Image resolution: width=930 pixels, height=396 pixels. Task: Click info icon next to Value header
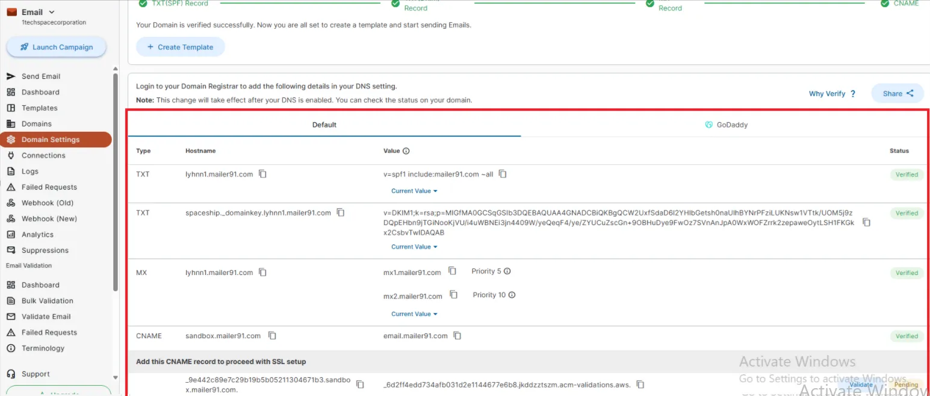pyautogui.click(x=406, y=151)
